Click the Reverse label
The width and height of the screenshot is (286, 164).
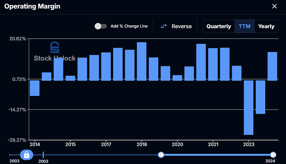pyautogui.click(x=182, y=26)
